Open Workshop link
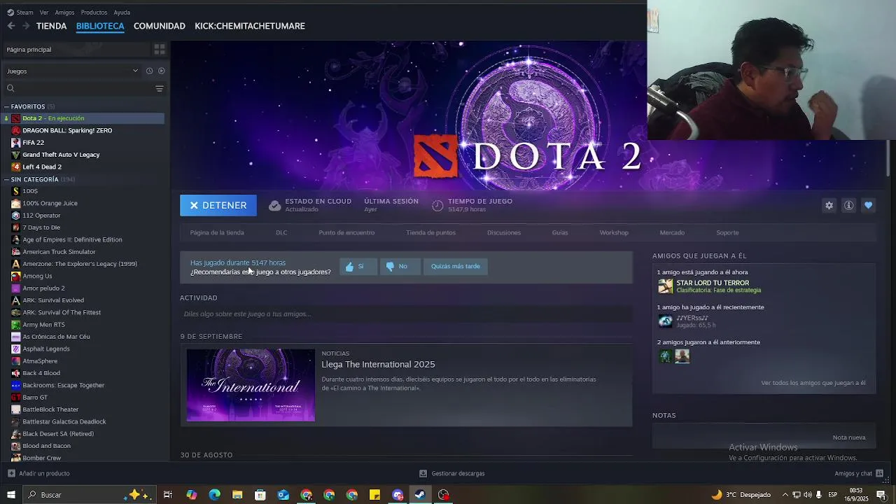The width and height of the screenshot is (896, 504). pos(614,232)
